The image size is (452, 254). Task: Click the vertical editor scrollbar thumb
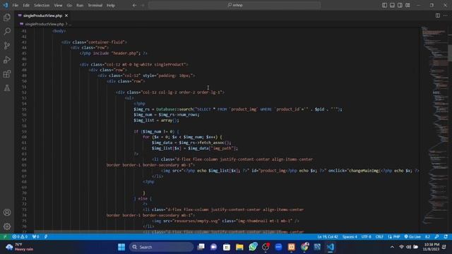point(450,53)
